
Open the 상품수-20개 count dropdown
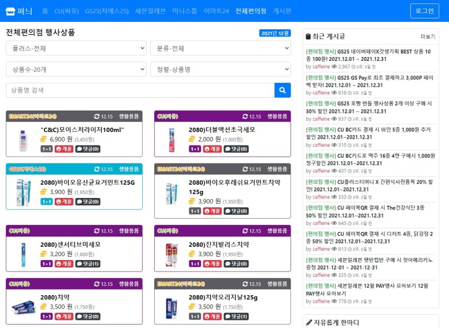(x=76, y=69)
